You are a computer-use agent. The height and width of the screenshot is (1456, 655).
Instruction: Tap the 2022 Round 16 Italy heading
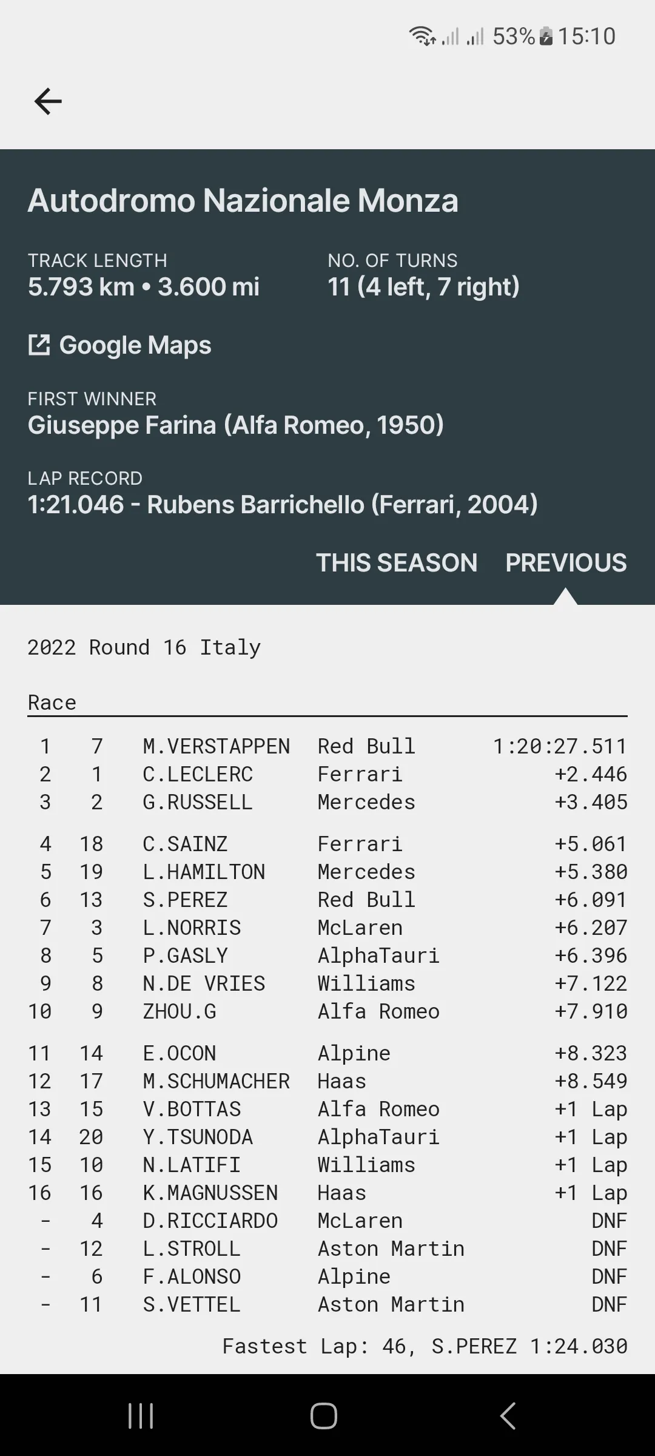pyautogui.click(x=144, y=647)
